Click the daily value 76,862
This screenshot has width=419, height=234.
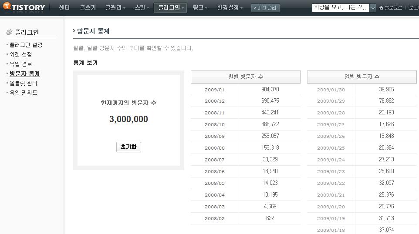click(386, 101)
